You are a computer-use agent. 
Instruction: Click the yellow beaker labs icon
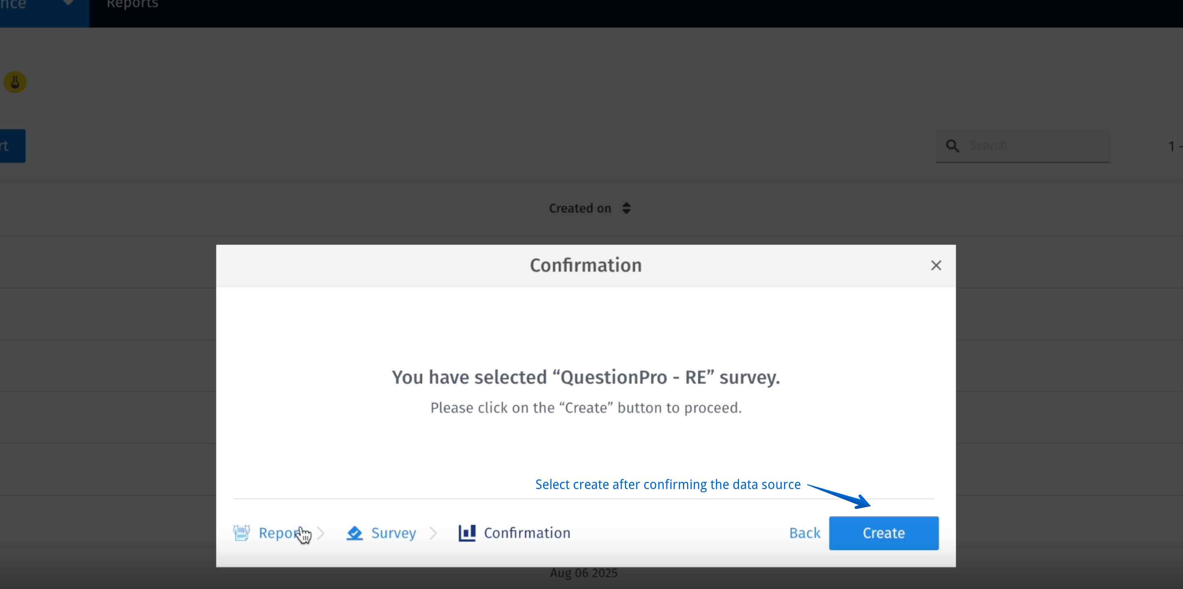coord(15,82)
